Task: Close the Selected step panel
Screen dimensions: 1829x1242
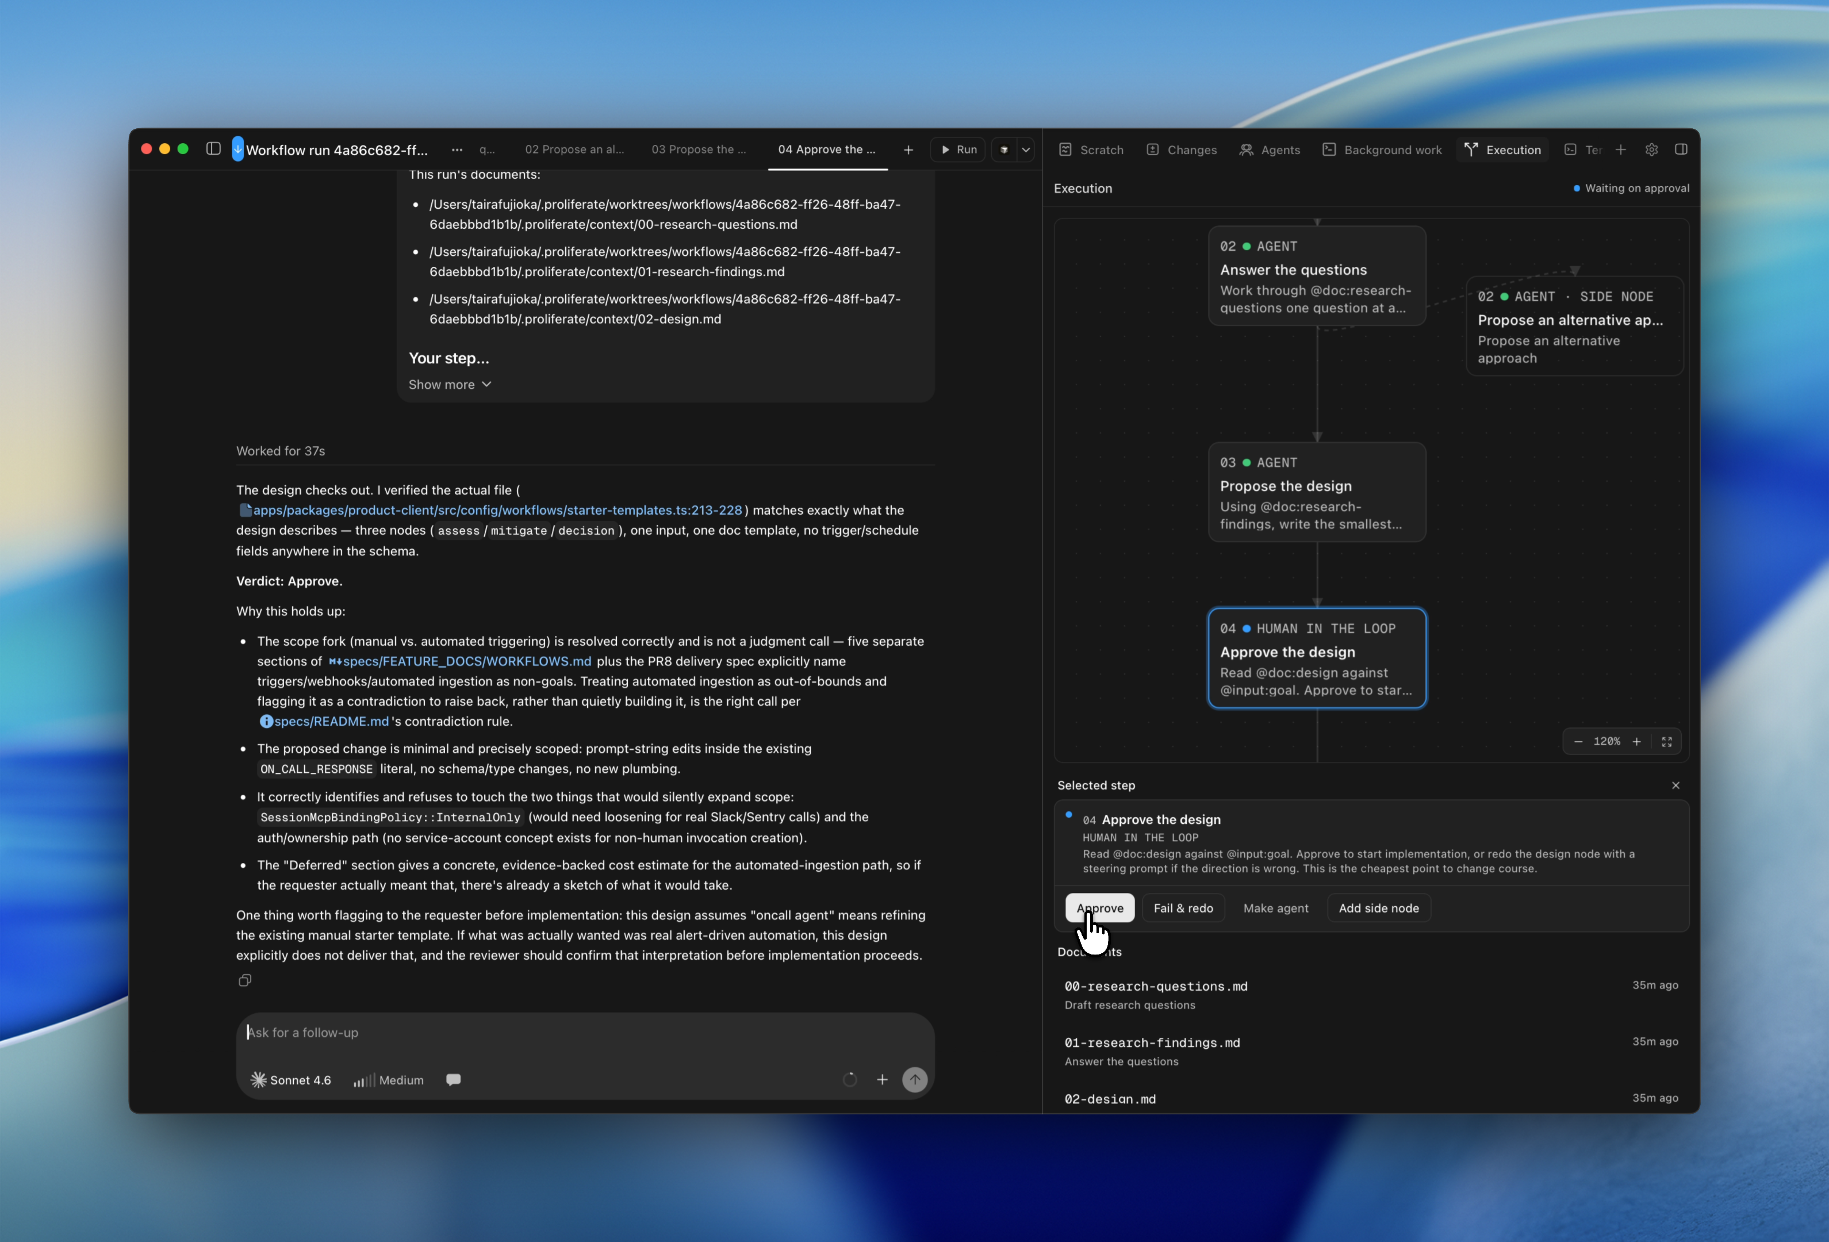Action: (1675, 785)
